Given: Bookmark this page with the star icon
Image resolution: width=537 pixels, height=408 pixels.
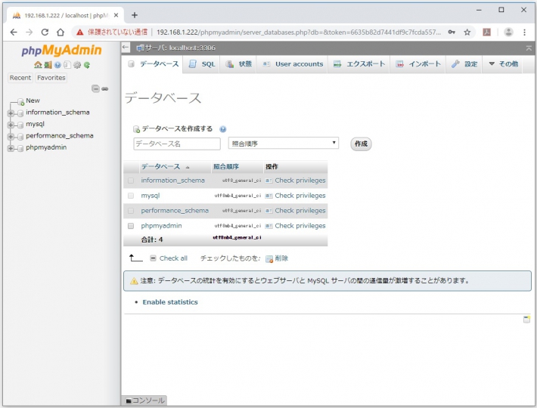Looking at the screenshot, I should tap(467, 32).
